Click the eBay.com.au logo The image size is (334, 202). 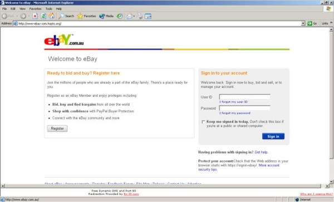pyautogui.click(x=63, y=40)
